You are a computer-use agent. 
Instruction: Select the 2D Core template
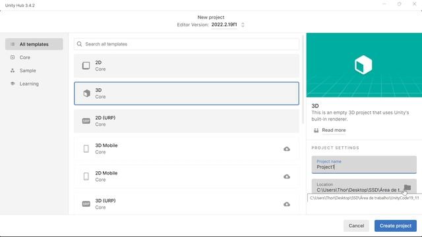click(x=187, y=66)
